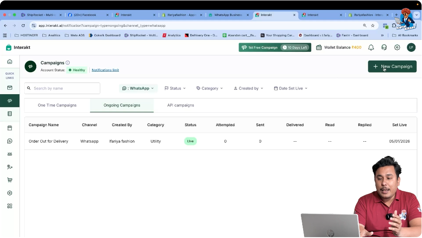
Task: Open the shopping cart icon in sidebar
Action: pyautogui.click(x=10, y=180)
